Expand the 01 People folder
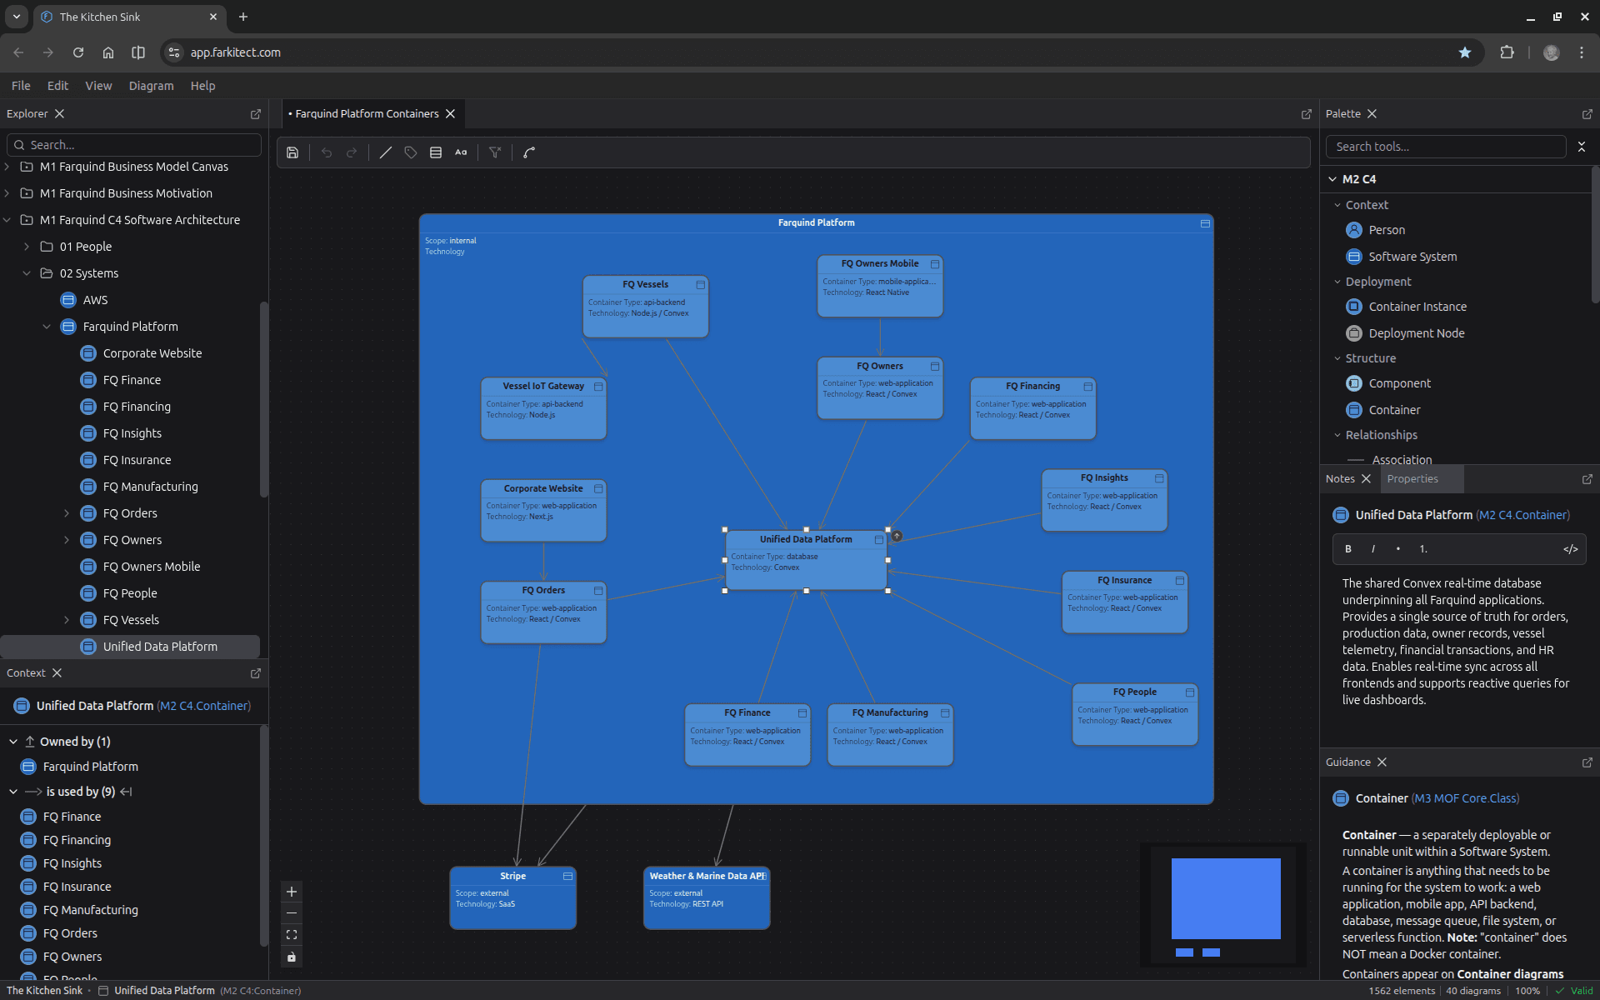 click(27, 247)
